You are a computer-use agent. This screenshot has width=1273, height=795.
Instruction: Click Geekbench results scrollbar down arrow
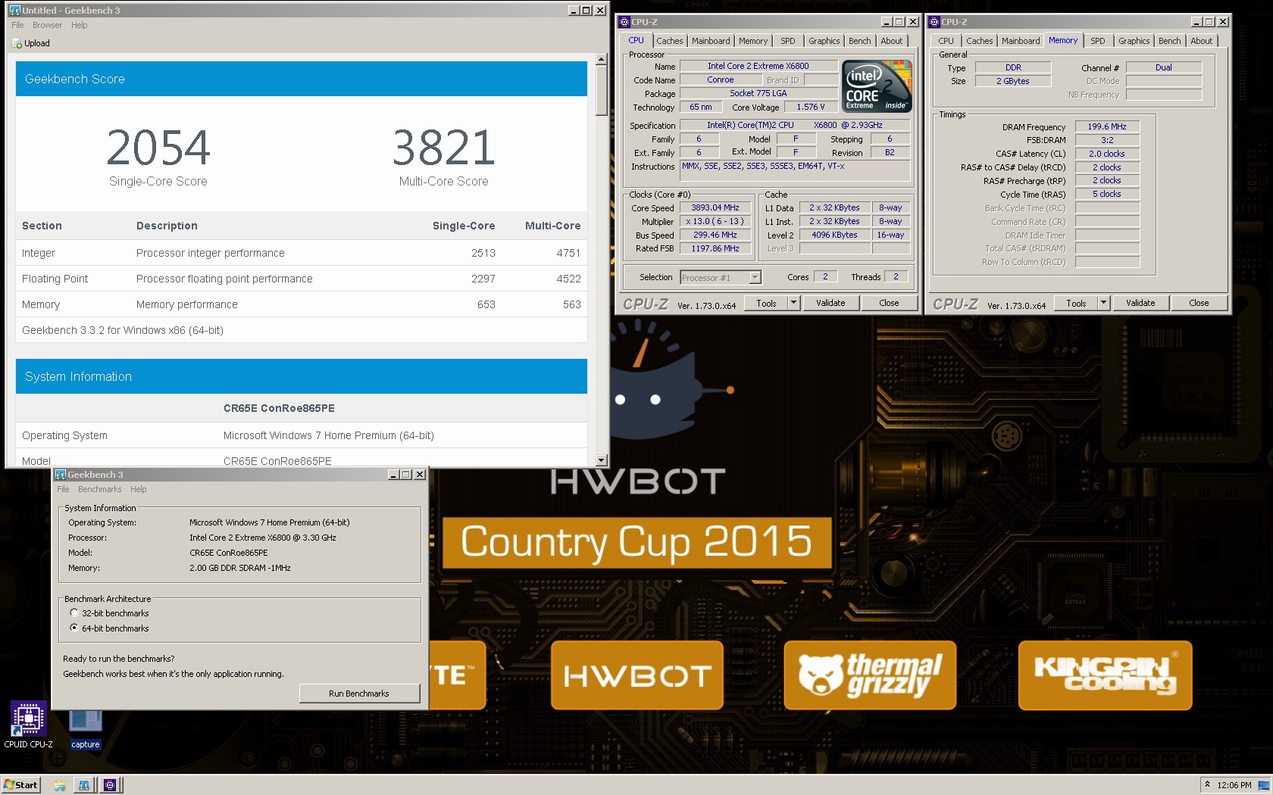click(601, 460)
